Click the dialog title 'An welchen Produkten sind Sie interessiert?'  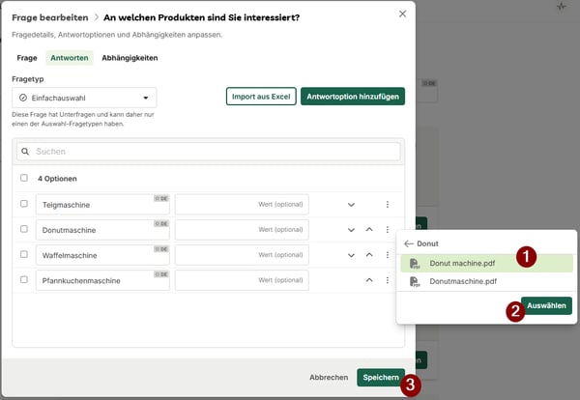tap(202, 17)
